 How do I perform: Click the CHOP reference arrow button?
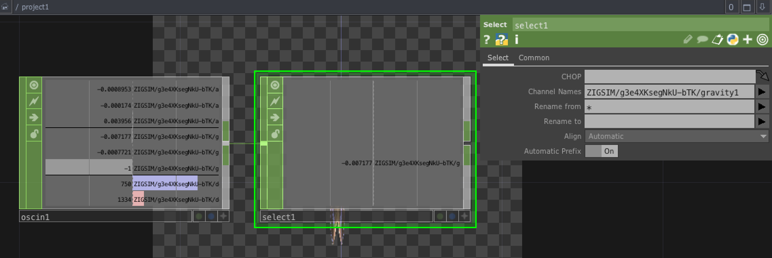[x=762, y=76]
